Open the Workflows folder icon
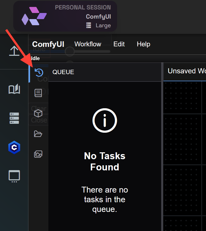 [38, 134]
